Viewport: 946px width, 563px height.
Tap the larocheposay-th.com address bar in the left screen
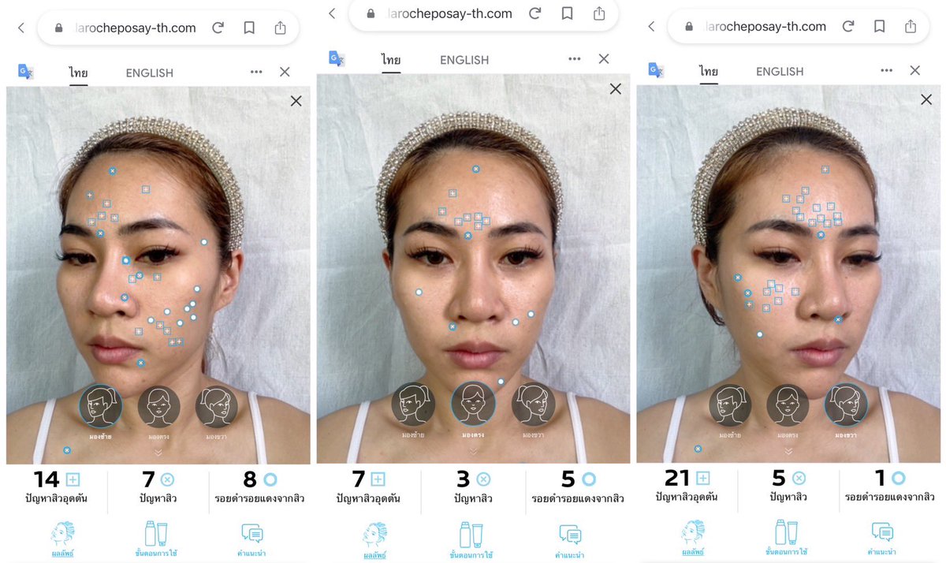click(166, 28)
